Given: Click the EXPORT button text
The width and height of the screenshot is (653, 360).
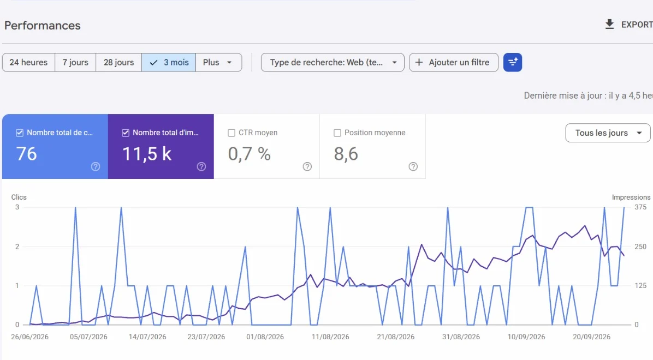Looking at the screenshot, I should click(637, 25).
